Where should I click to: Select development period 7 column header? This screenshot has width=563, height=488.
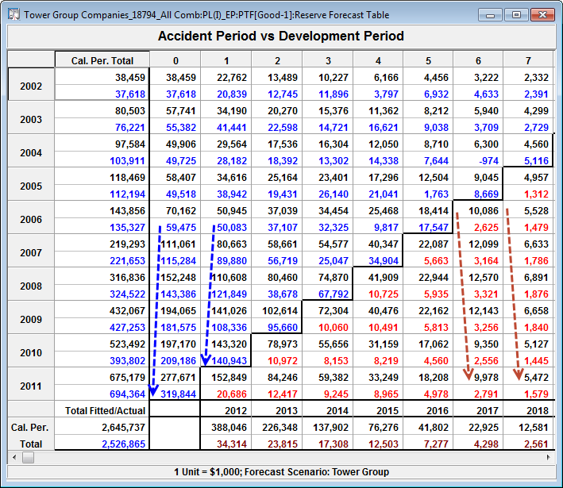528,60
